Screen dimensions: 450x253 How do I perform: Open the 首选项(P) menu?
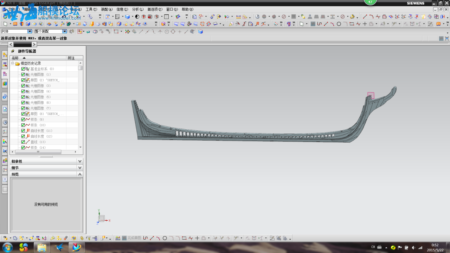point(155,9)
